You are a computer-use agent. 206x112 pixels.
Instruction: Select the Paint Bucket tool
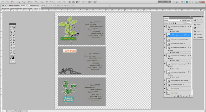14,40
